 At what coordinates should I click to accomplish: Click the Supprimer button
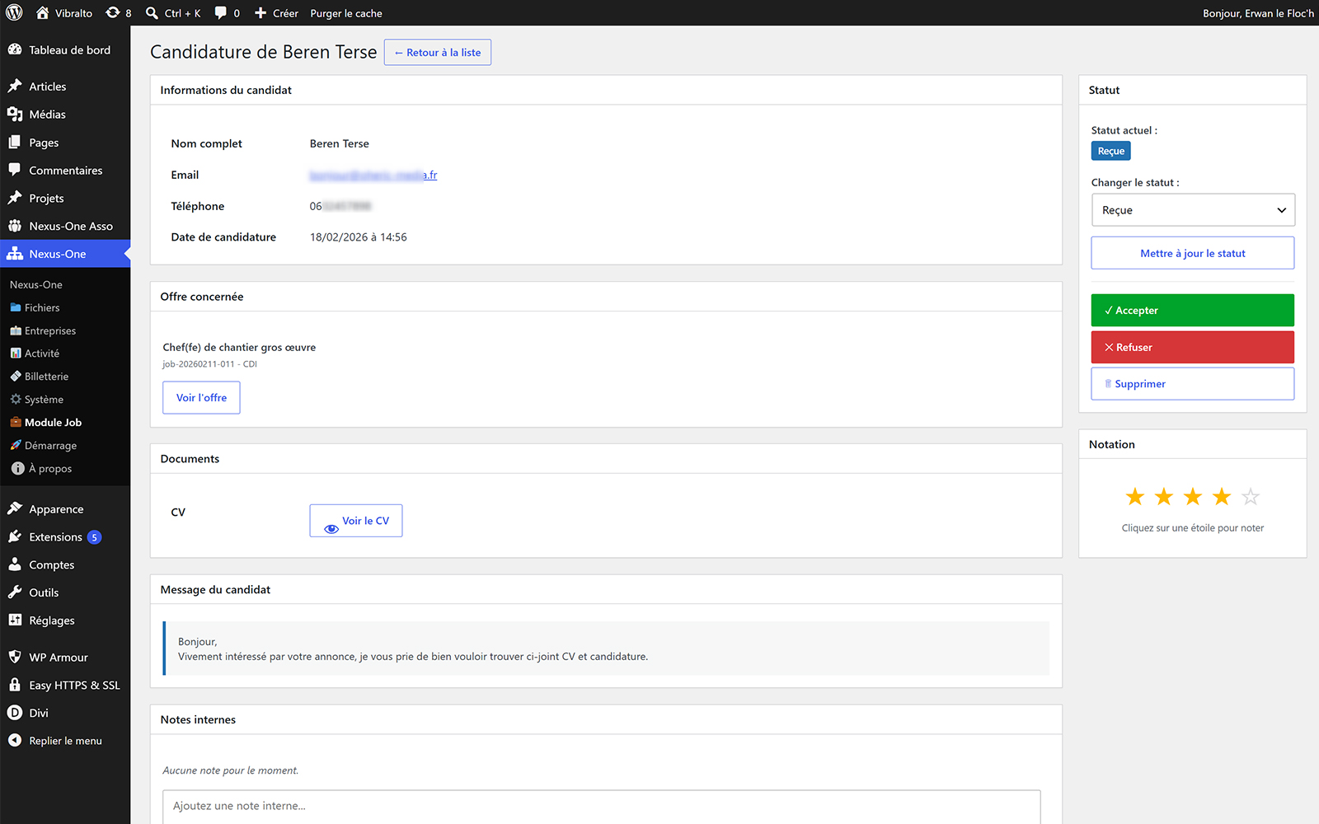tap(1193, 384)
